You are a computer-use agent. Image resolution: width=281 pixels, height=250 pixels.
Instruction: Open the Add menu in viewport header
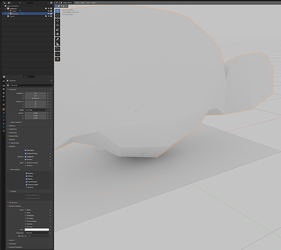[x=88, y=2]
